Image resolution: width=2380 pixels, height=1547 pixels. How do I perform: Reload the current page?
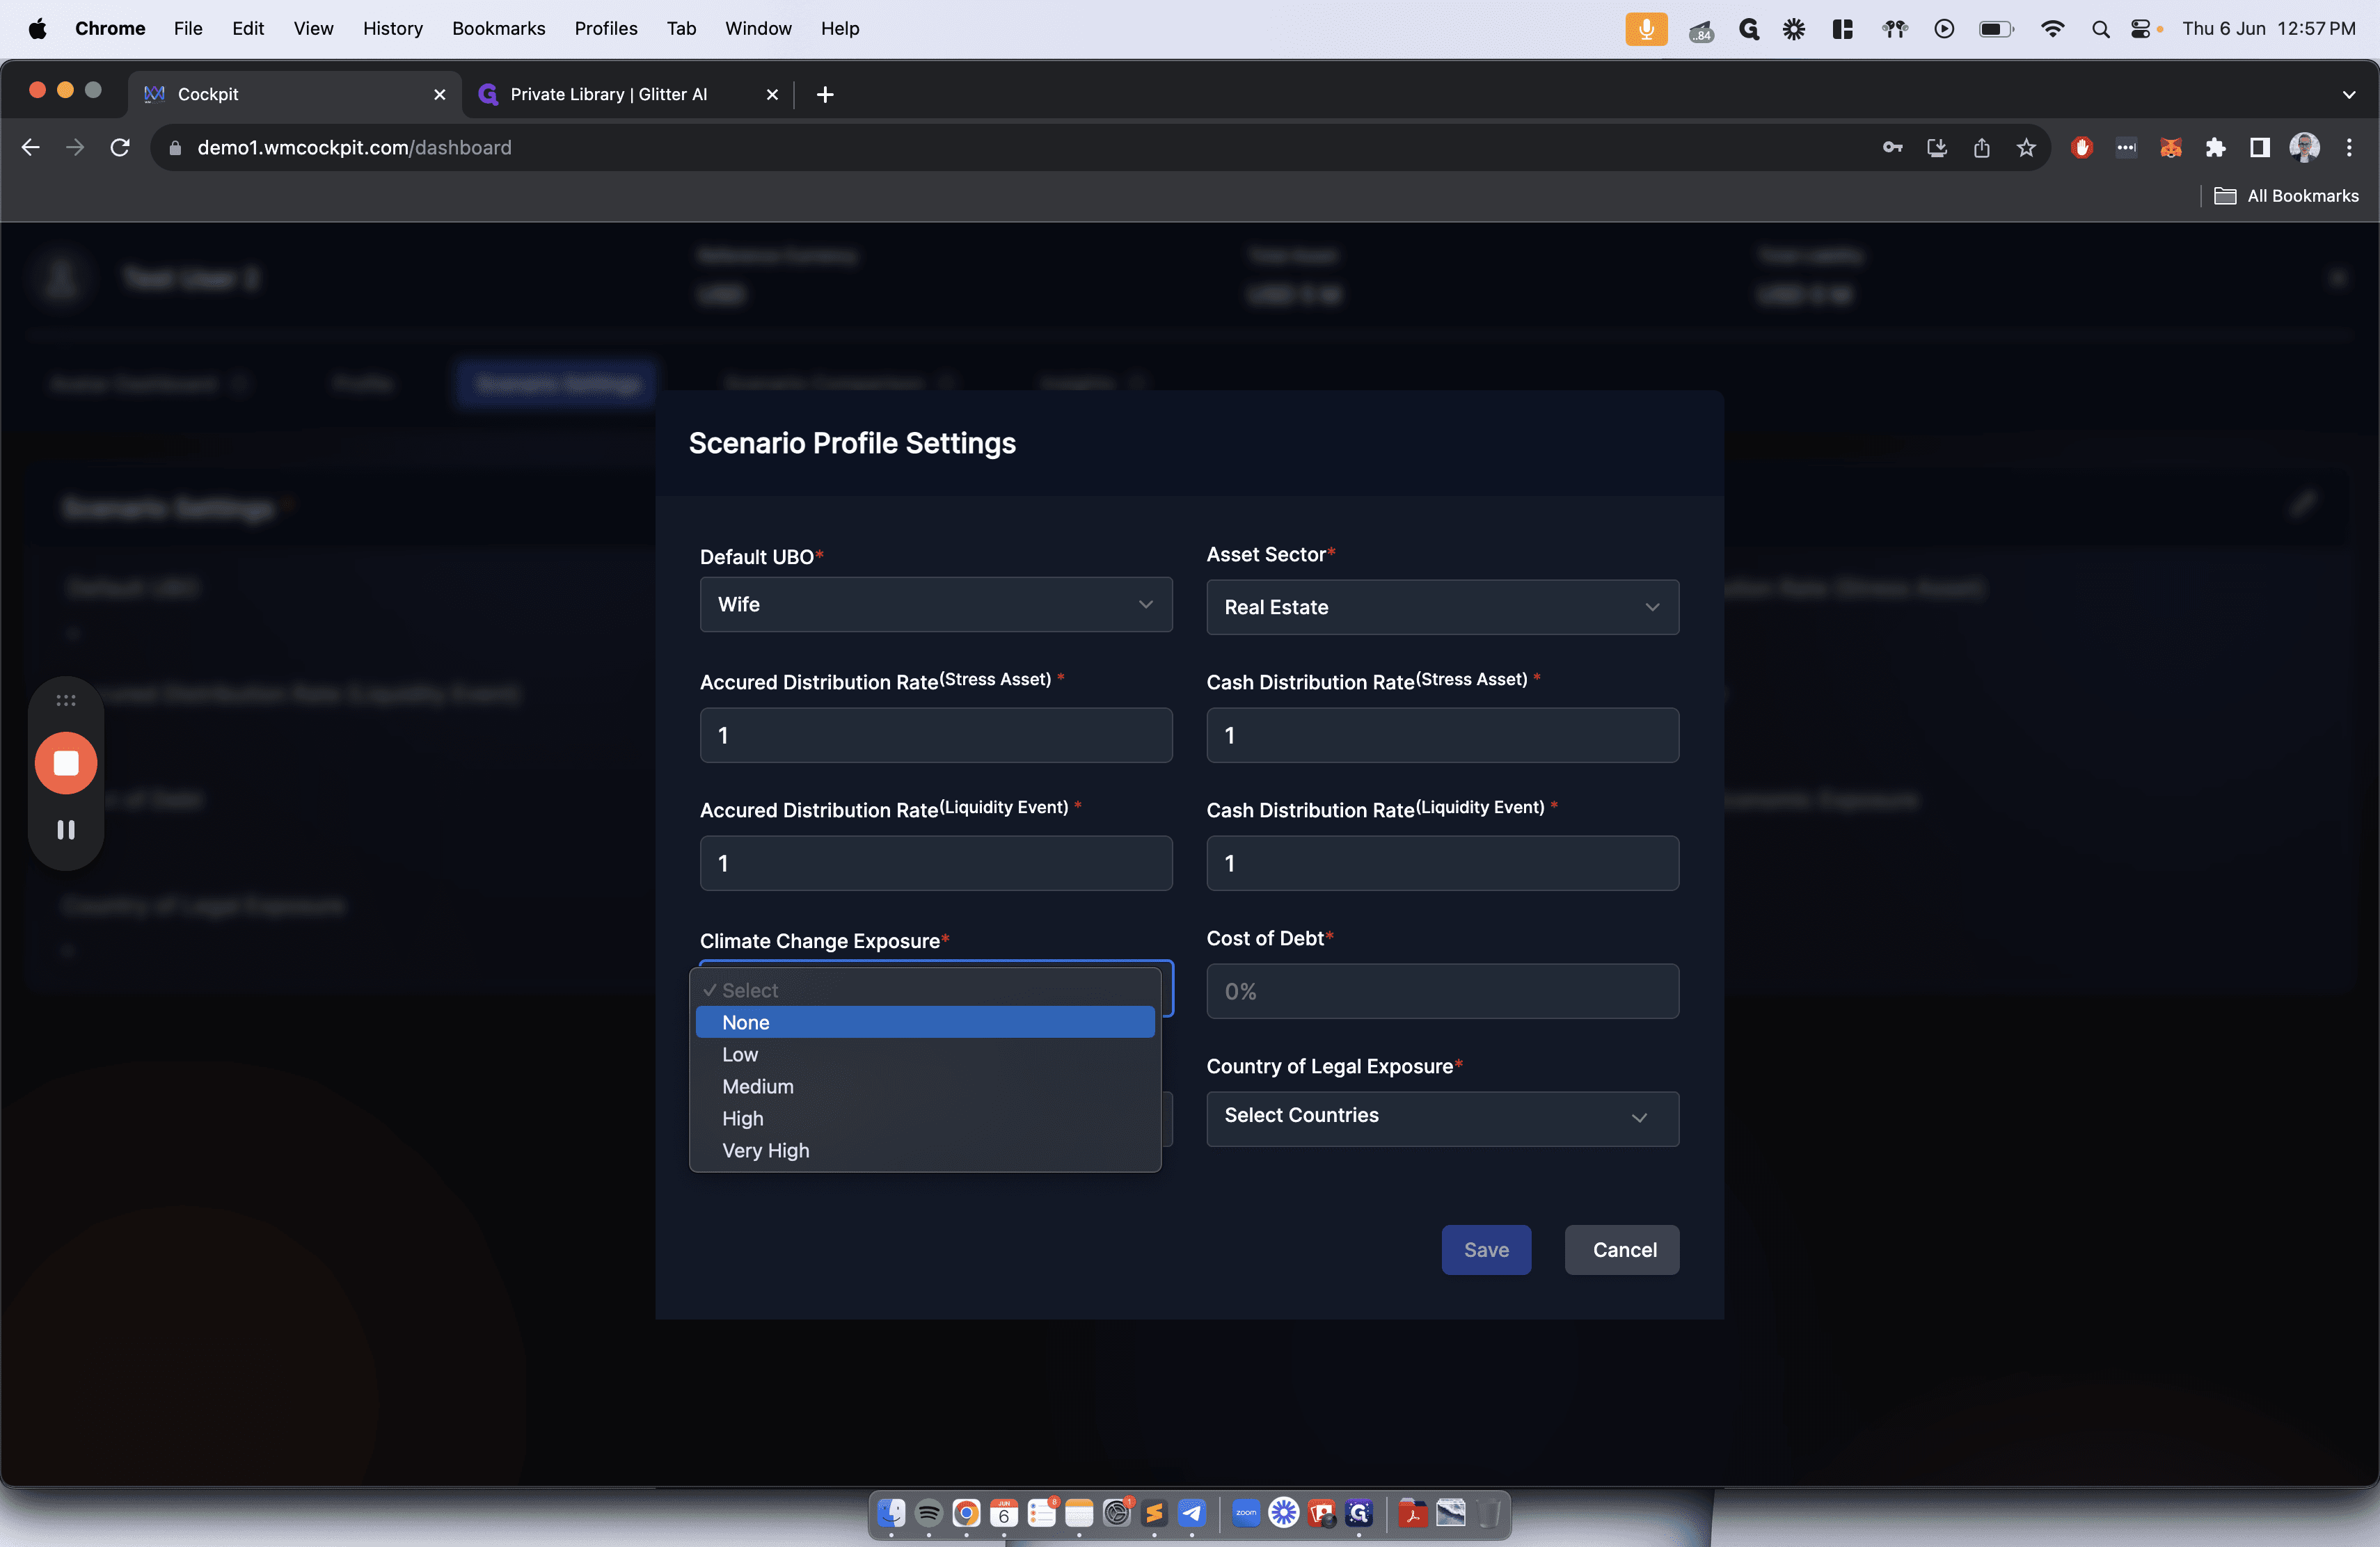(120, 148)
